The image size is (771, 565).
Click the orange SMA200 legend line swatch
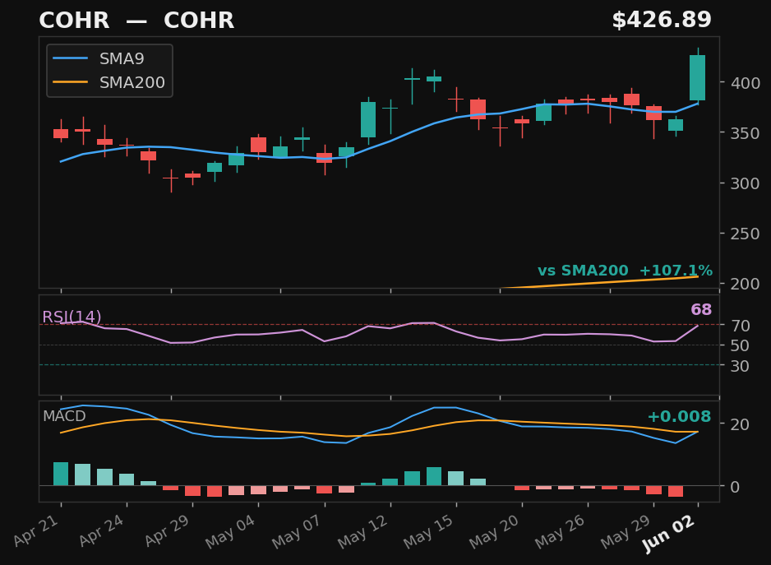tap(71, 81)
